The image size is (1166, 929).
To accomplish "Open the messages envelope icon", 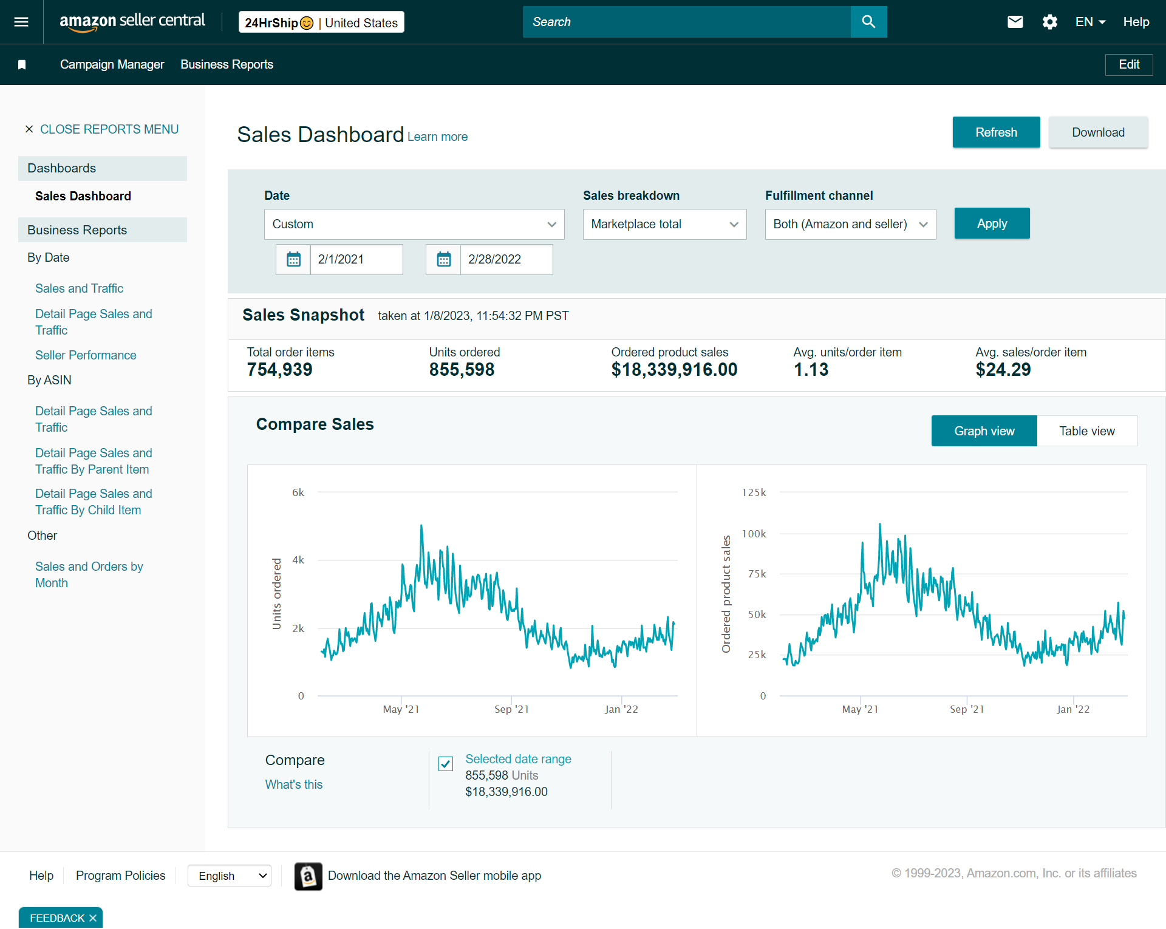I will point(1015,22).
